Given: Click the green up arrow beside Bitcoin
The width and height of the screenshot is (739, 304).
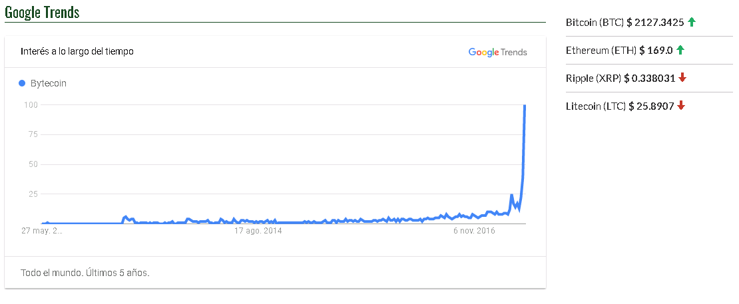Looking at the screenshot, I should [692, 22].
